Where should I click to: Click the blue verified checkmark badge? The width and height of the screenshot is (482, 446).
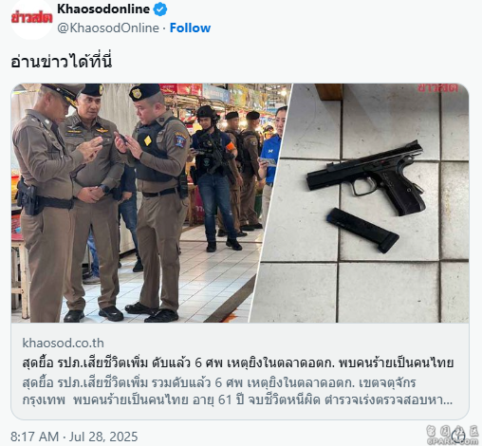click(160, 9)
